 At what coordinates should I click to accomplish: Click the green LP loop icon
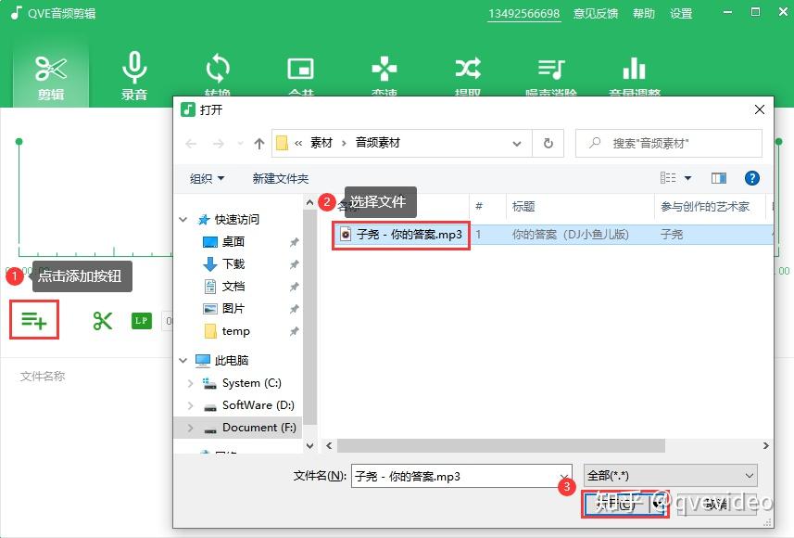pos(142,320)
